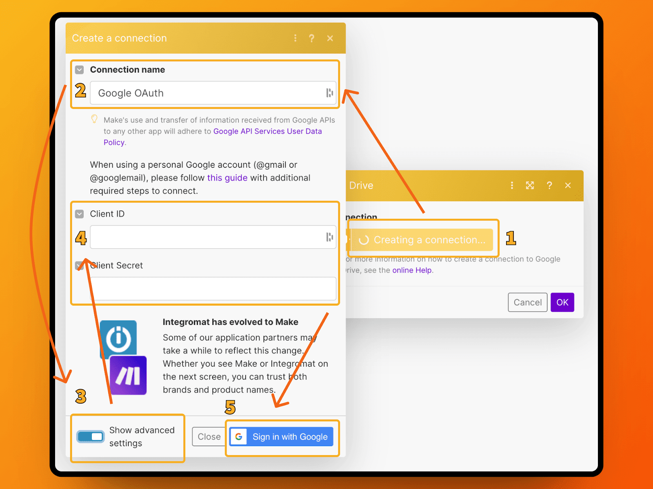Click the lightbulb hint icon
653x489 pixels.
pyautogui.click(x=94, y=119)
